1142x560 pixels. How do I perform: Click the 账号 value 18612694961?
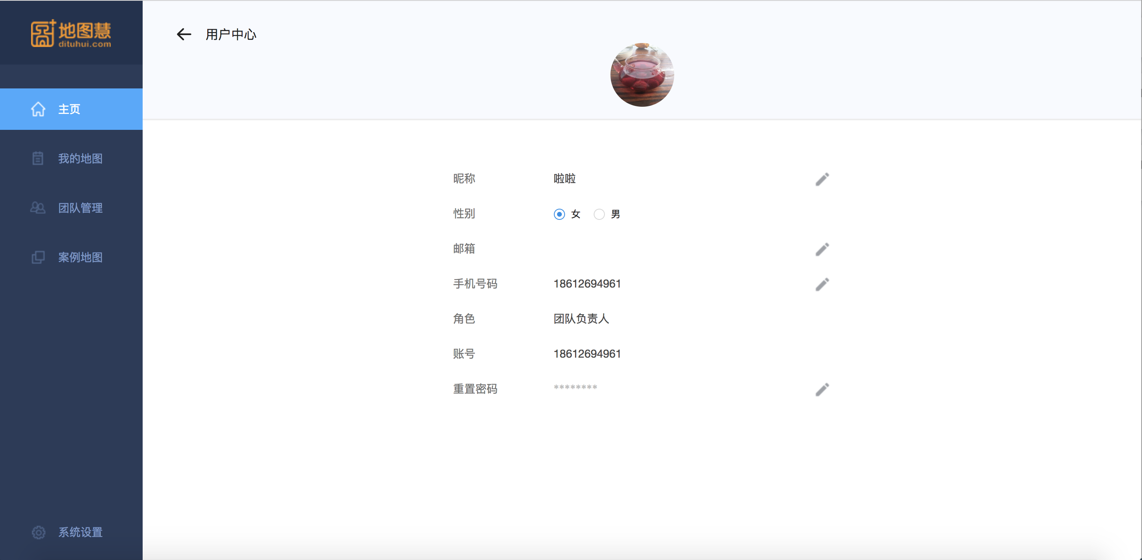click(587, 354)
